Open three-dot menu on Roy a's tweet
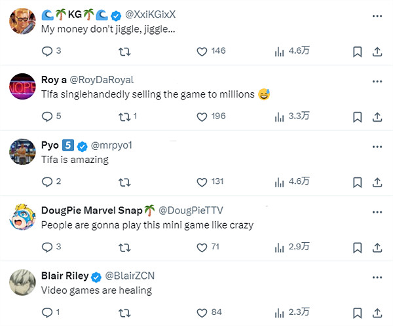The width and height of the screenshot is (393, 326). click(377, 81)
